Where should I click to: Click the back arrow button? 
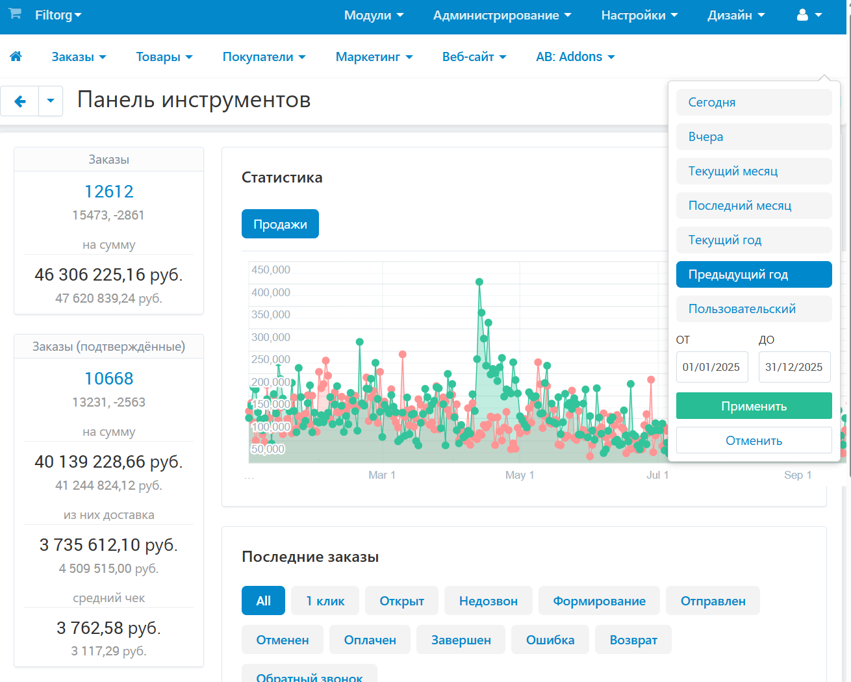(x=20, y=101)
